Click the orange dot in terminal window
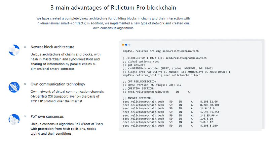 [x=123, y=45]
